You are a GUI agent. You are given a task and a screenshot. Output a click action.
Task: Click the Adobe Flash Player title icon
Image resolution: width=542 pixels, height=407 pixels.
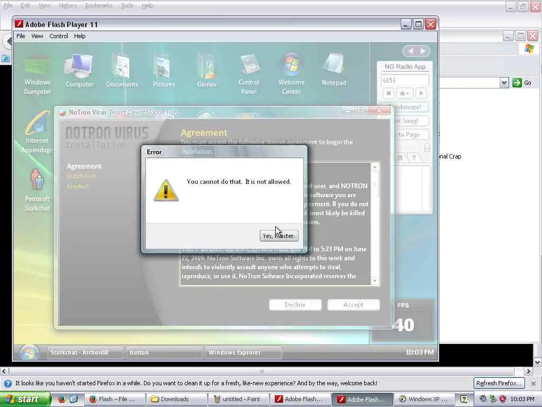[x=19, y=24]
